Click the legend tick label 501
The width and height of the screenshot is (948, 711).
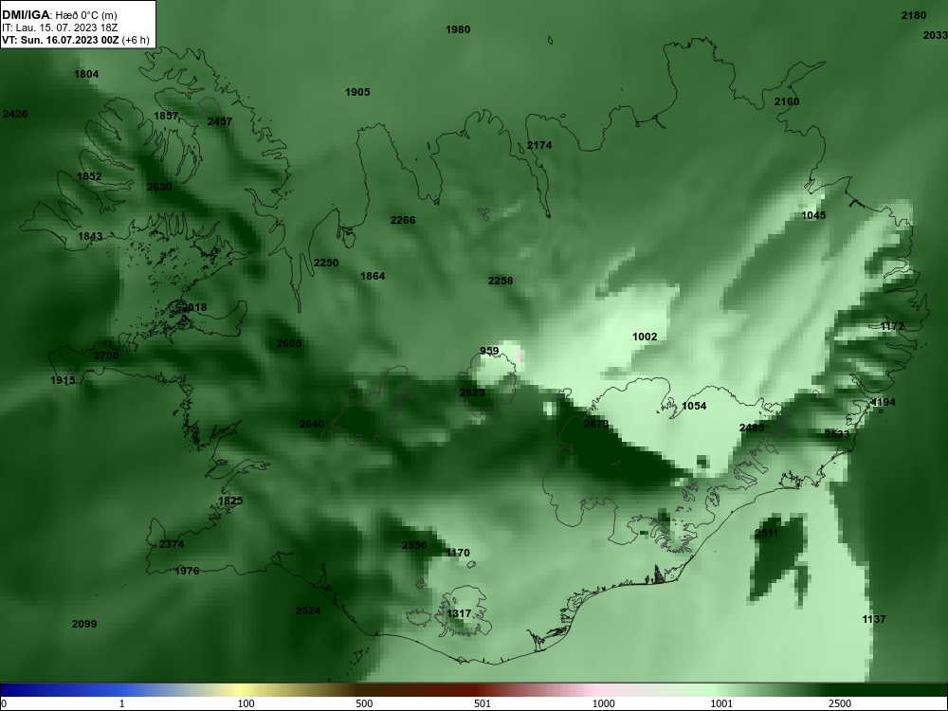click(x=483, y=703)
